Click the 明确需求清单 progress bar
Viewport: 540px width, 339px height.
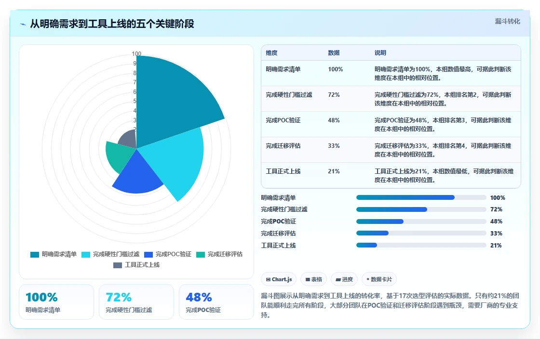[x=421, y=198]
